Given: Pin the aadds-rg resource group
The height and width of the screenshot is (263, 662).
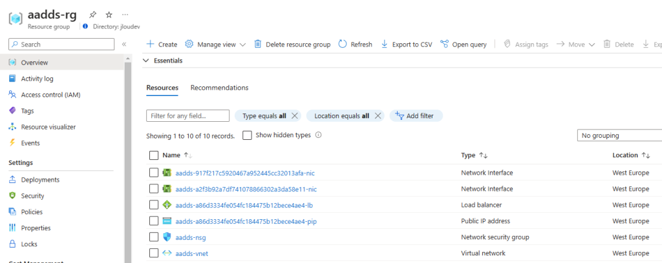Looking at the screenshot, I should (93, 14).
